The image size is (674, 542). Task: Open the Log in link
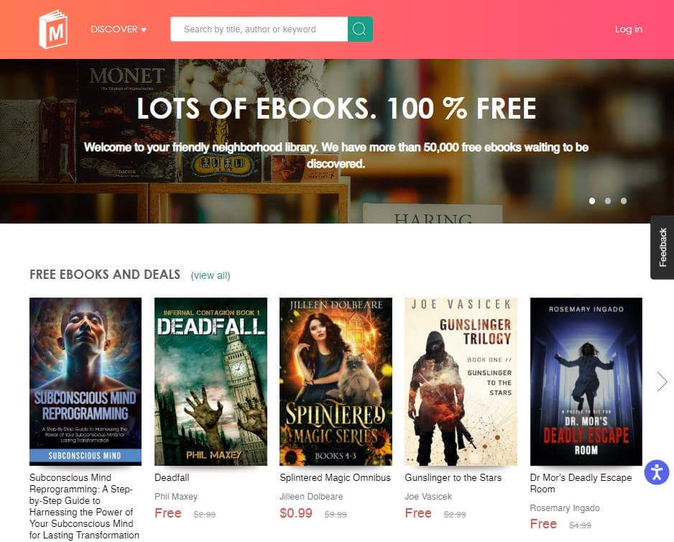coord(629,29)
